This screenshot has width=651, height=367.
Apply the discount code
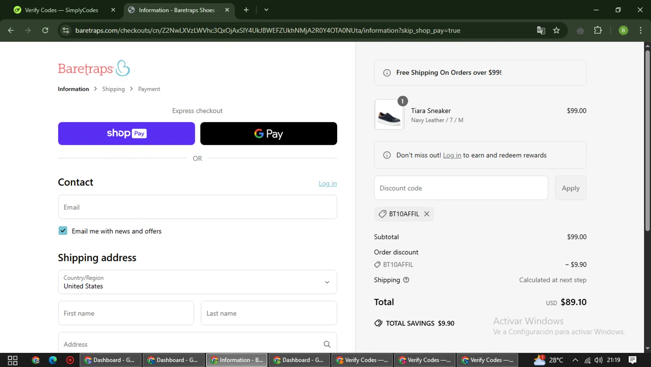(570, 188)
